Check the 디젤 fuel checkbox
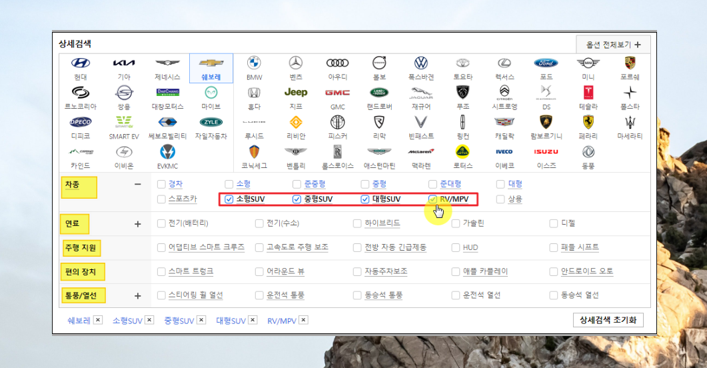 tap(554, 223)
